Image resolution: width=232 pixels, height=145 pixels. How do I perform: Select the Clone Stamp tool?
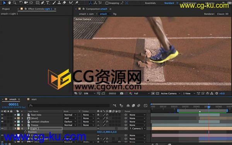coord(59,3)
